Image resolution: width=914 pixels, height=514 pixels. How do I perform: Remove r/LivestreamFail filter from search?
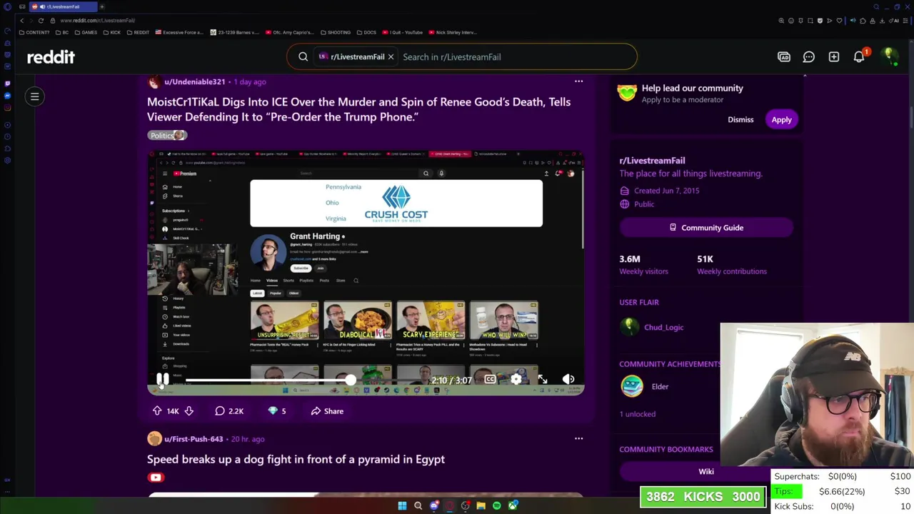pyautogui.click(x=391, y=57)
